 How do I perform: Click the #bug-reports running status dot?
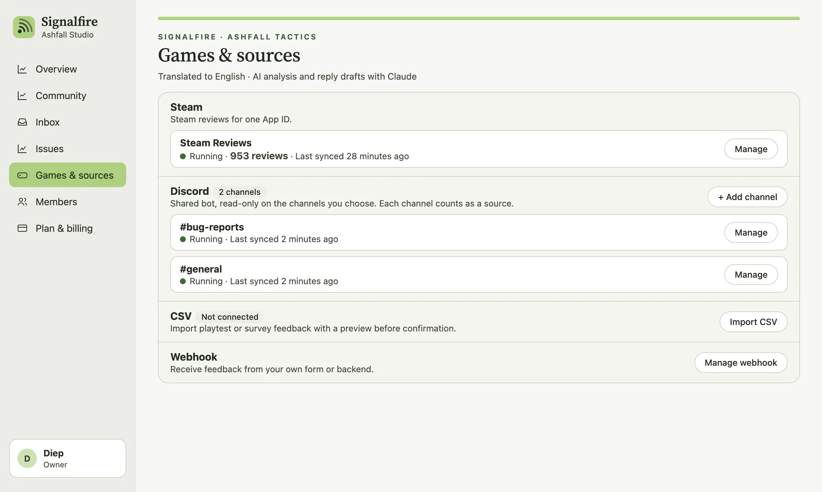click(x=183, y=239)
